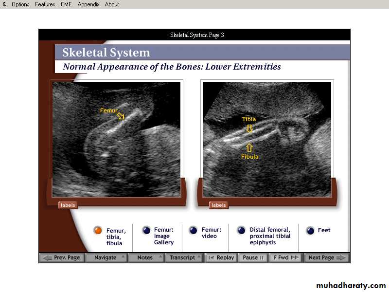Click the Feet topic bullet
This screenshot has height=292, width=389.
310,231
